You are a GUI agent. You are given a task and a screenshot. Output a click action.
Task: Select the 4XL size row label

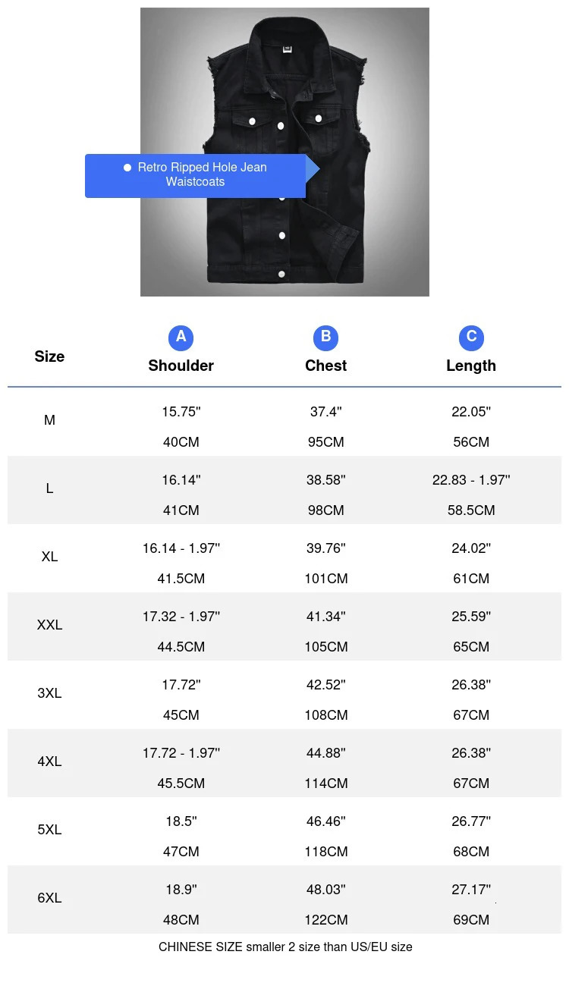coord(49,761)
